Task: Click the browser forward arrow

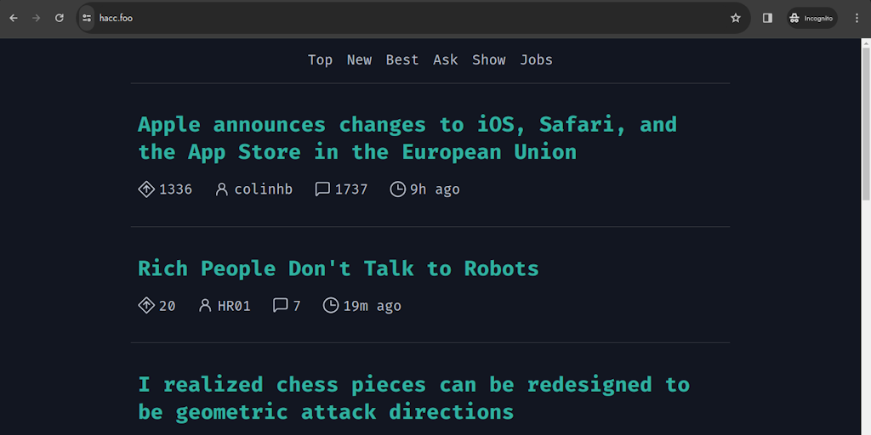Action: [36, 19]
